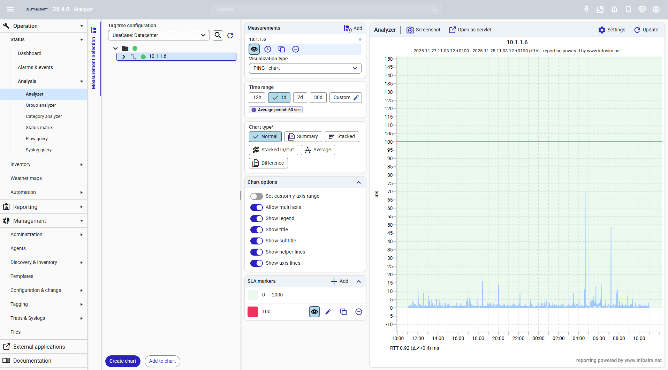Click the red SLA marker color swatch
668x370 pixels.
pos(253,312)
